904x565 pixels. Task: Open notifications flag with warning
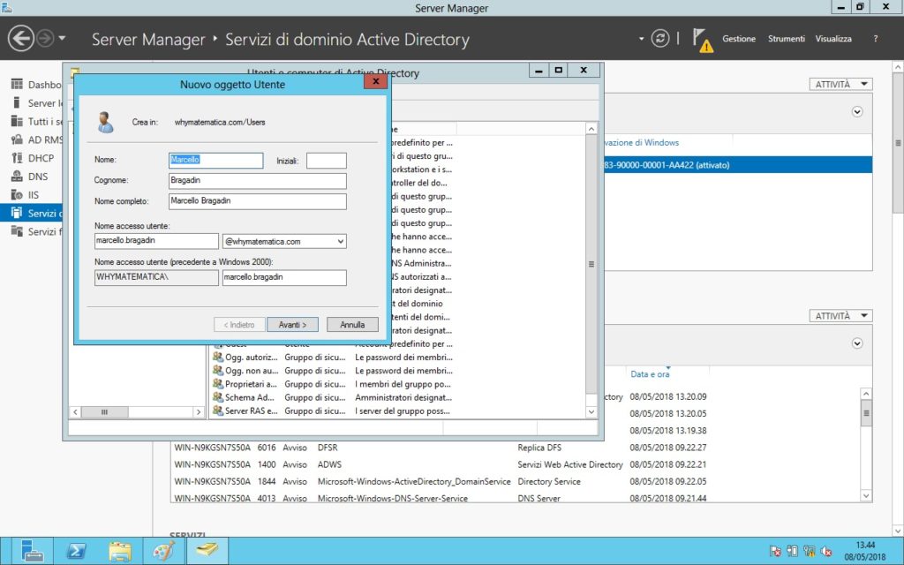point(702,41)
